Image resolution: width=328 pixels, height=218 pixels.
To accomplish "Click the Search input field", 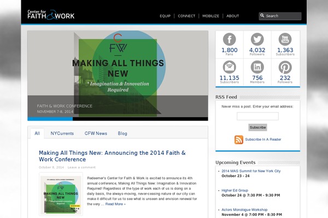I will click(280, 16).
